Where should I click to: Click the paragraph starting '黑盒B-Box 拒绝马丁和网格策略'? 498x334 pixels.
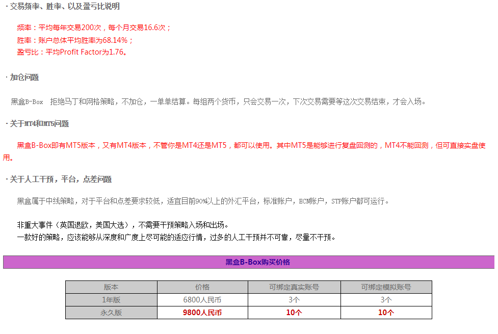pyautogui.click(x=218, y=101)
